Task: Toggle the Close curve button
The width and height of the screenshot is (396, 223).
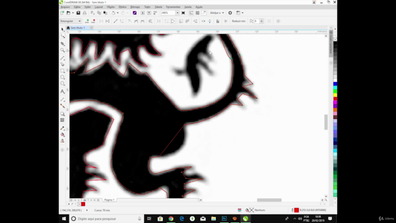Action: (173, 21)
